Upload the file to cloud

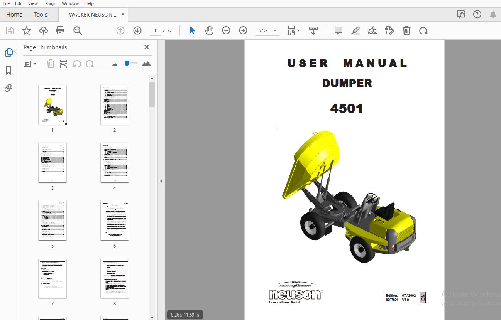pyautogui.click(x=44, y=31)
